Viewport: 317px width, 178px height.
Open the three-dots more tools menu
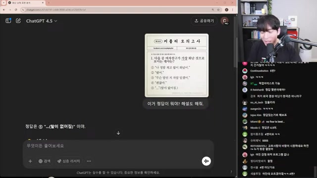pyautogui.click(x=89, y=161)
